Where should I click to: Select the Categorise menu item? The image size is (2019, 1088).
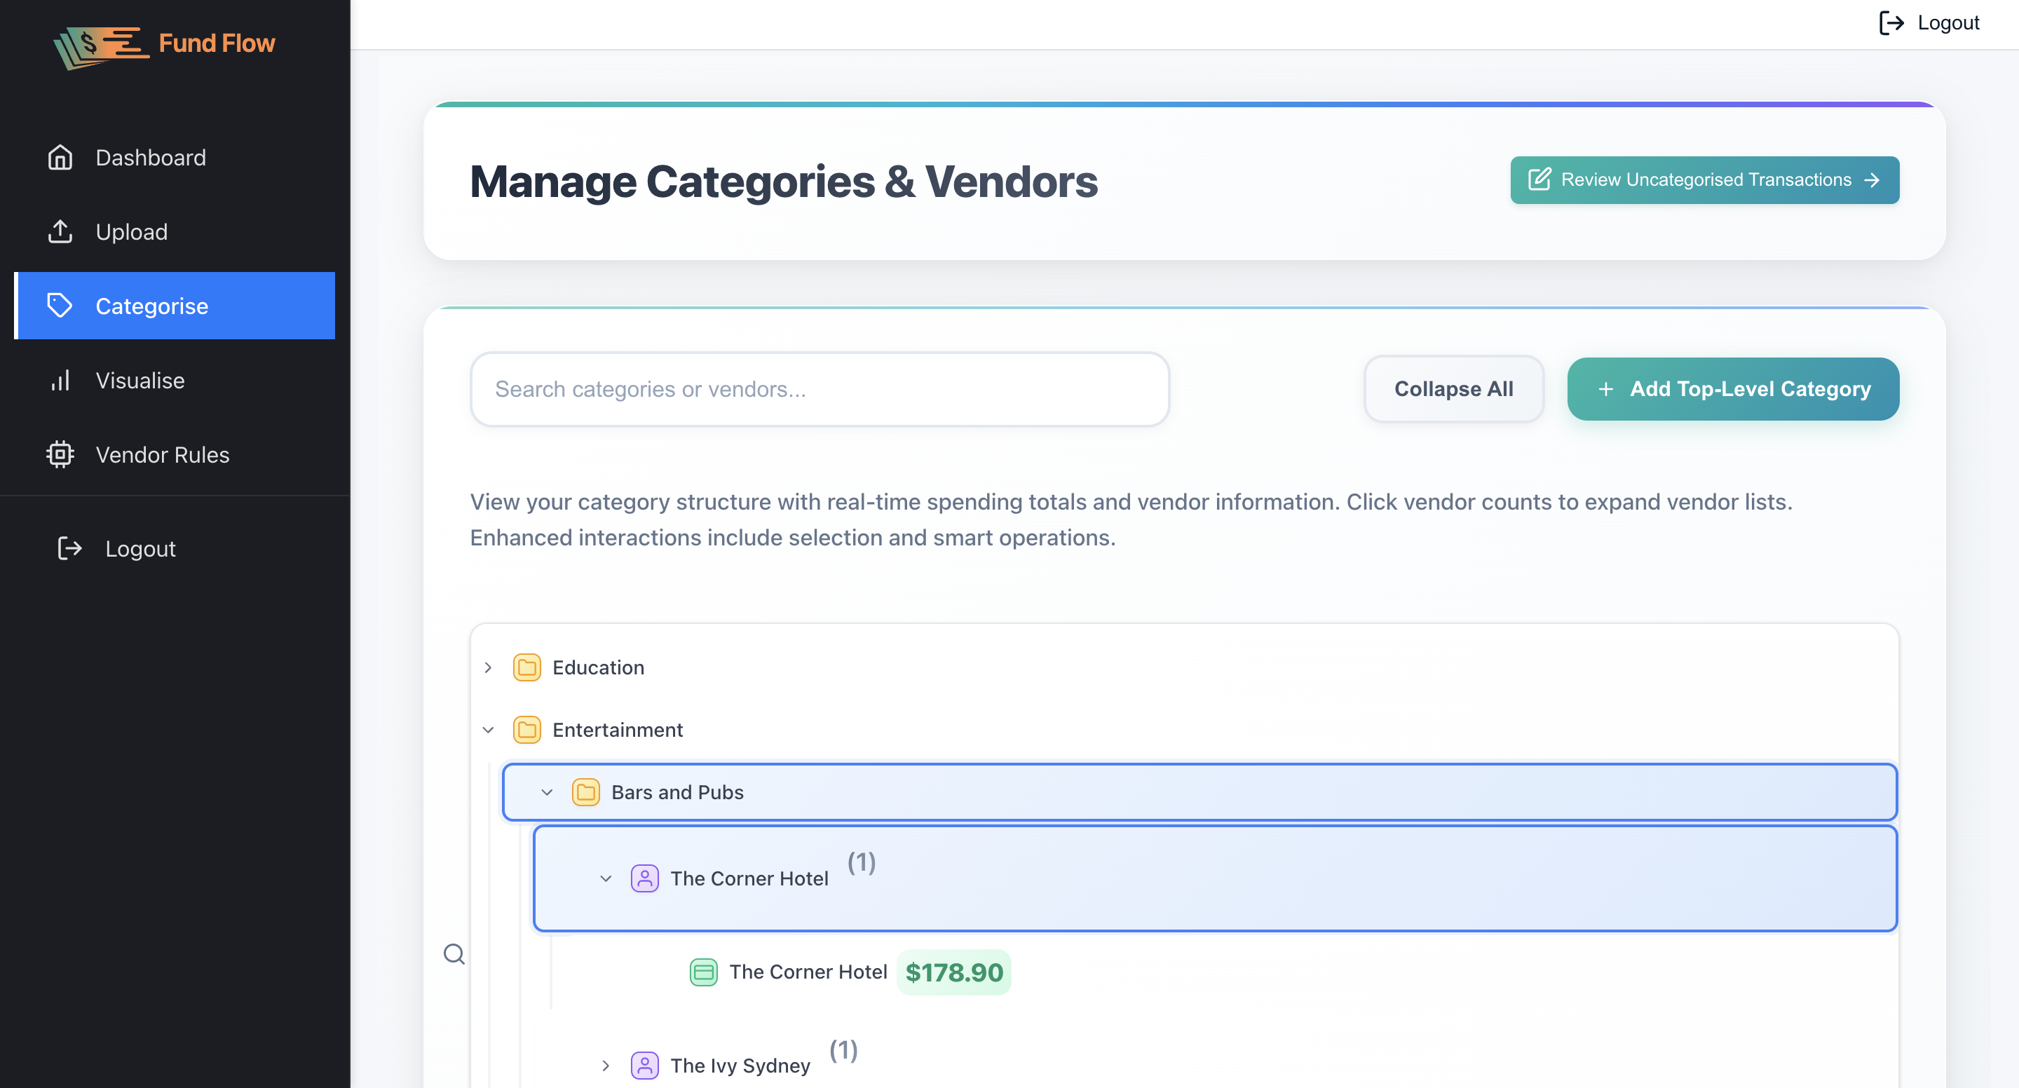click(175, 306)
